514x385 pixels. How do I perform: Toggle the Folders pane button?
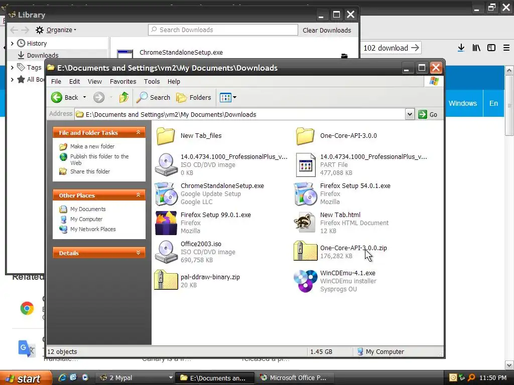193,97
